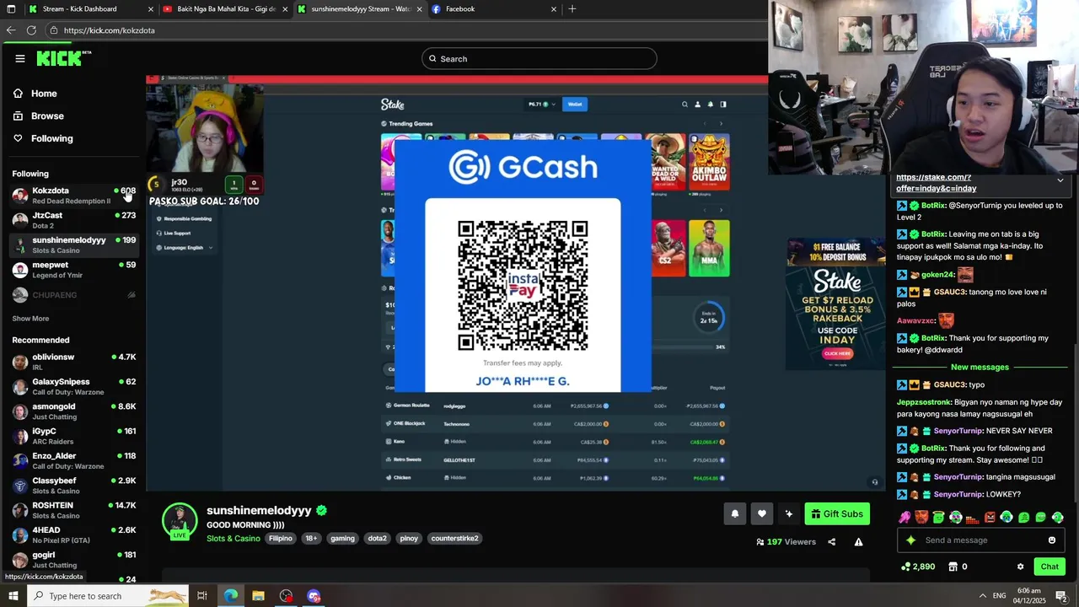Expand Following list with Show More

pos(30,319)
